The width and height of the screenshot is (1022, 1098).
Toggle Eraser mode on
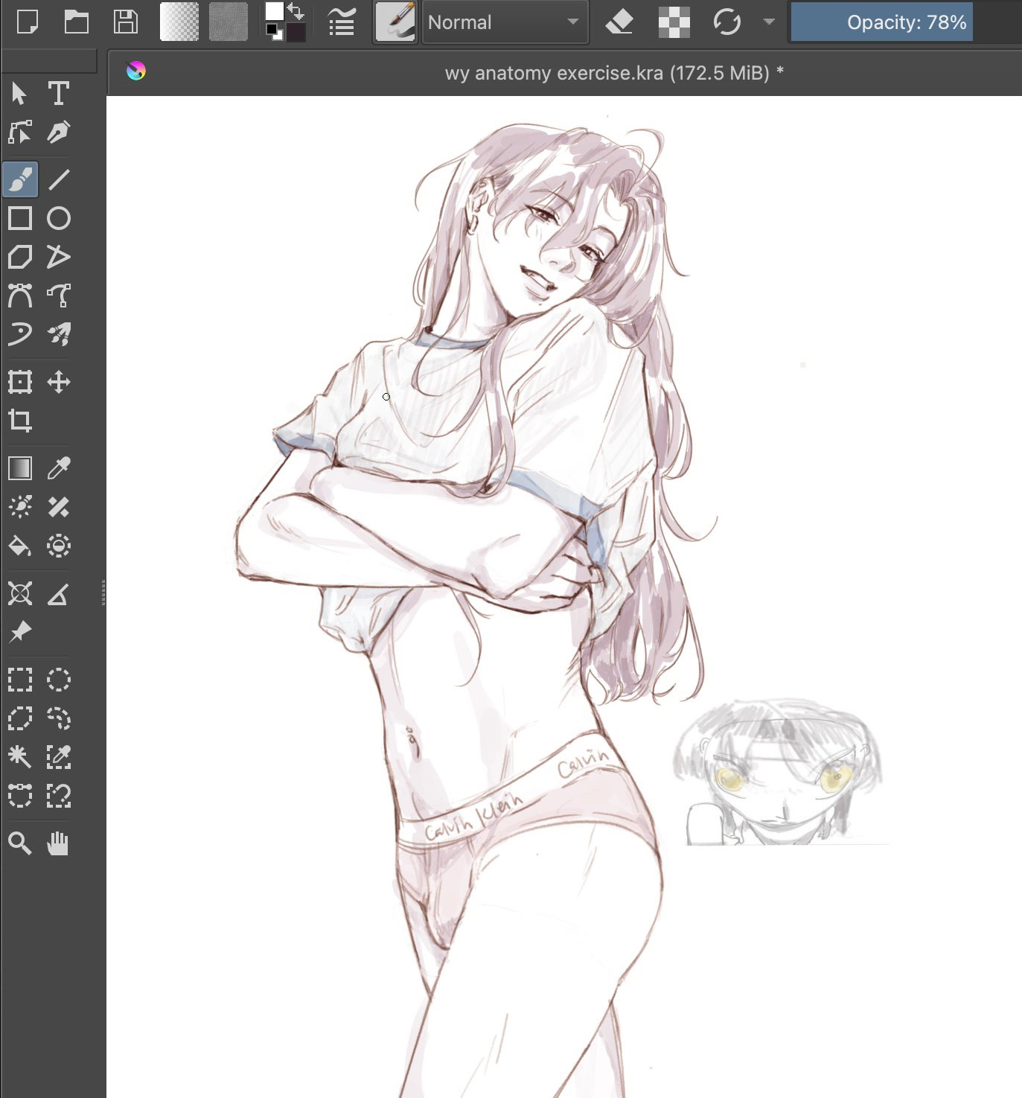tap(619, 22)
